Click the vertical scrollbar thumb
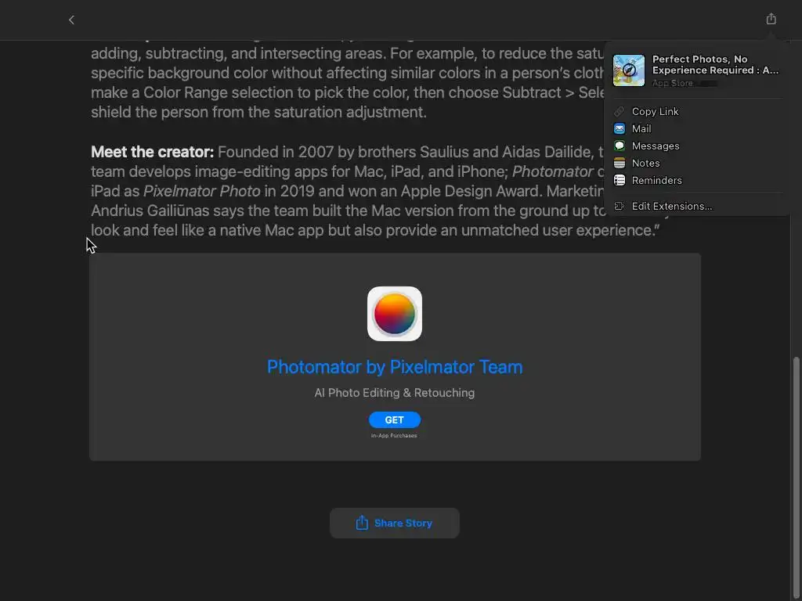Image resolution: width=802 pixels, height=601 pixels. (x=796, y=478)
